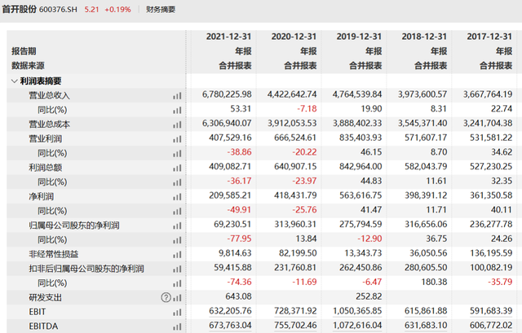Click the help question mark beside 研发支出
The width and height of the screenshot is (522, 333).
166,297
